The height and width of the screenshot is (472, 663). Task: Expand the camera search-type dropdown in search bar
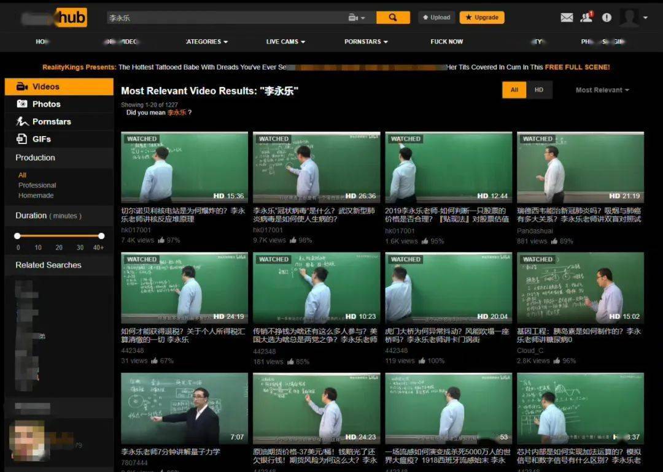coord(357,18)
